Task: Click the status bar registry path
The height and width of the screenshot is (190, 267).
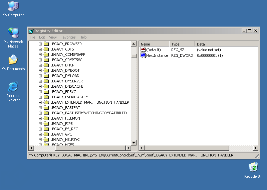Action: coord(131,155)
